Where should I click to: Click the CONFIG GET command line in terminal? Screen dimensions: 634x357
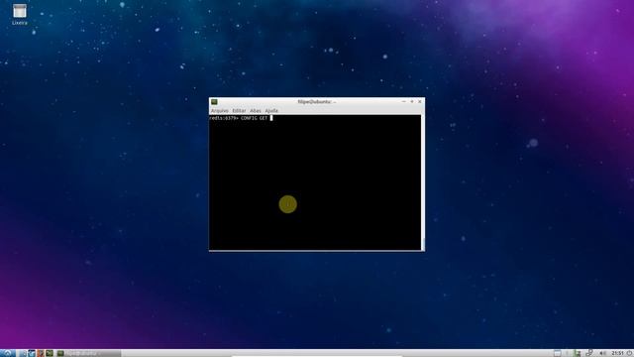pos(241,118)
